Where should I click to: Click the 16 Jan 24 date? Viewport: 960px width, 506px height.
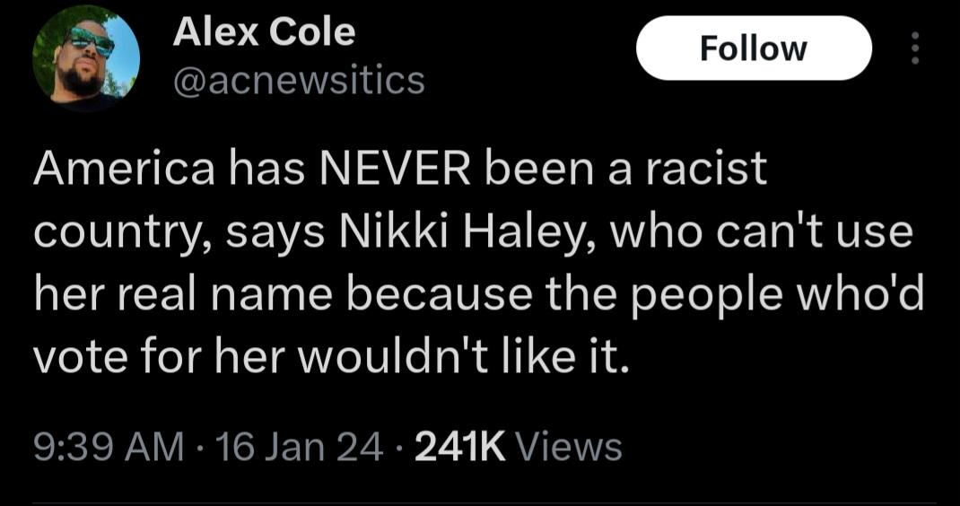click(295, 446)
